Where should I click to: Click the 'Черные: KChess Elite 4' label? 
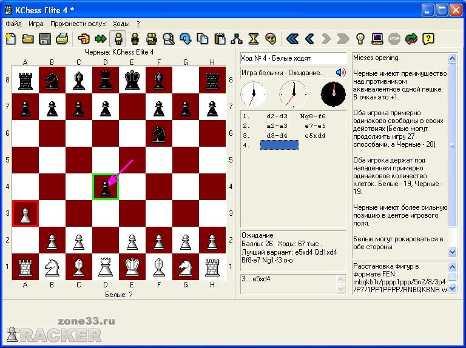pyautogui.click(x=119, y=52)
